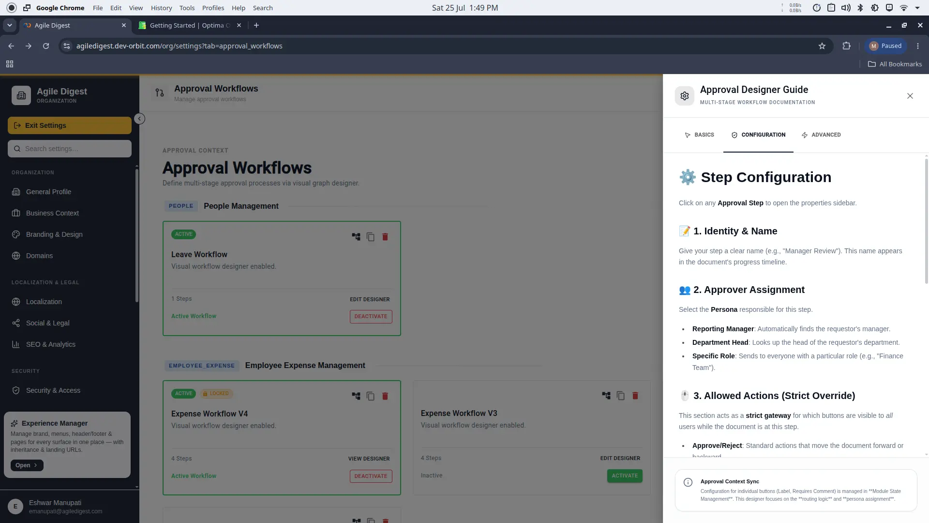The height and width of the screenshot is (523, 929).
Task: Open the Advanced tab
Action: [821, 135]
